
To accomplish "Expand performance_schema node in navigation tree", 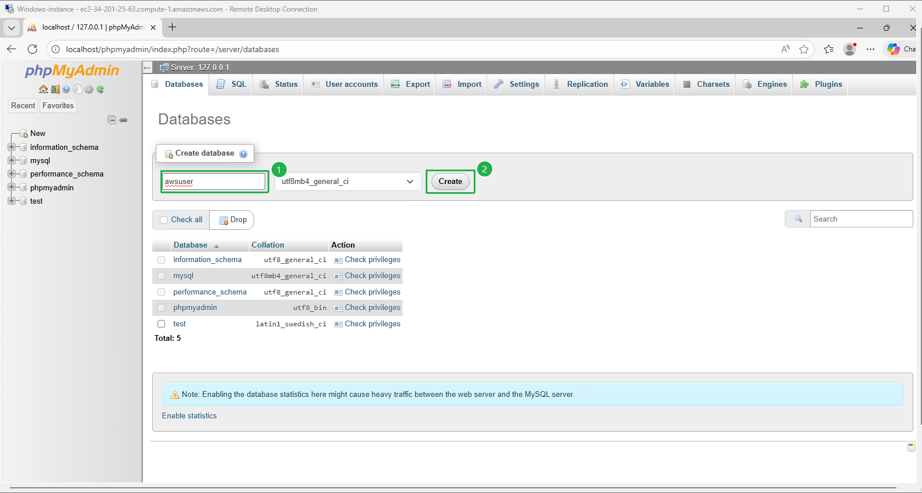I will pyautogui.click(x=12, y=174).
